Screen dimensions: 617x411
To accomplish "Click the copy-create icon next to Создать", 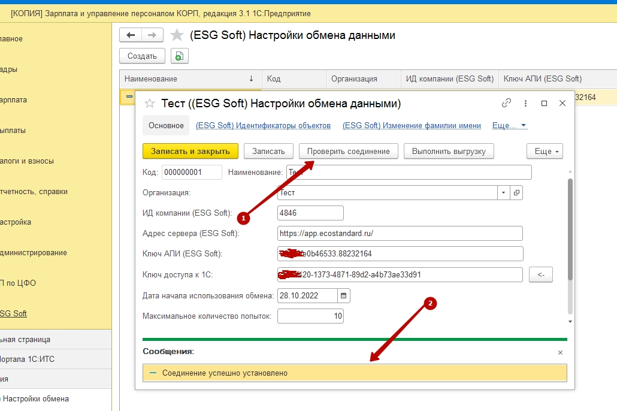I will pos(180,56).
